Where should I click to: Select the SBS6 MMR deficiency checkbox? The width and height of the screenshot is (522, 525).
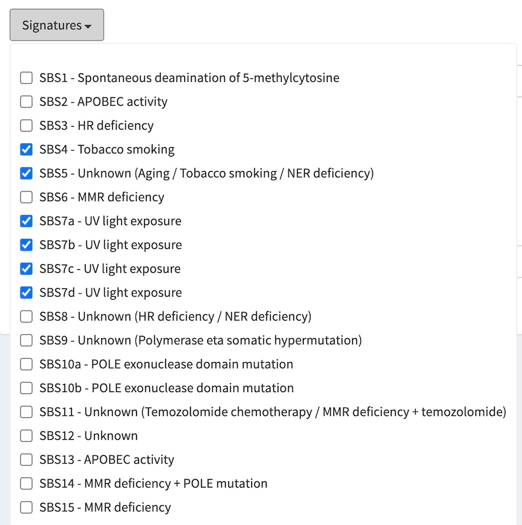26,197
